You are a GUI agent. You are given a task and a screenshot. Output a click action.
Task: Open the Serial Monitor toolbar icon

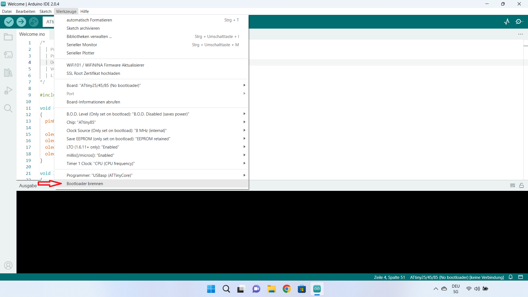pos(519,22)
